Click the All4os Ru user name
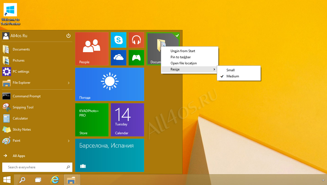Screen dimensions: 327x185 pos(19,36)
